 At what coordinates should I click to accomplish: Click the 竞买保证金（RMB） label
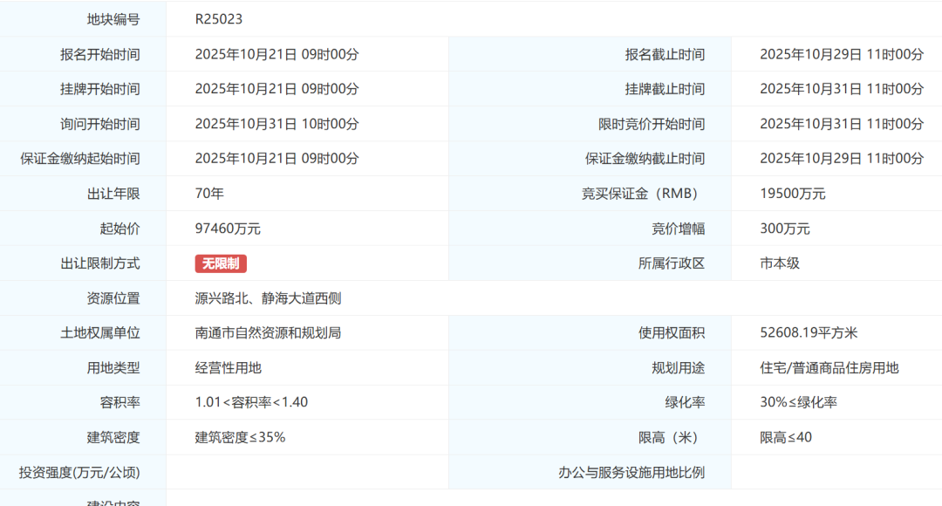tap(642, 194)
